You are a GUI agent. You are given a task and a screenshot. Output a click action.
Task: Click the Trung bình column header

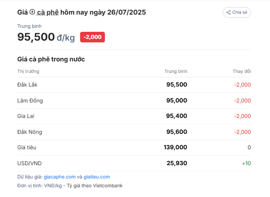[x=176, y=72]
